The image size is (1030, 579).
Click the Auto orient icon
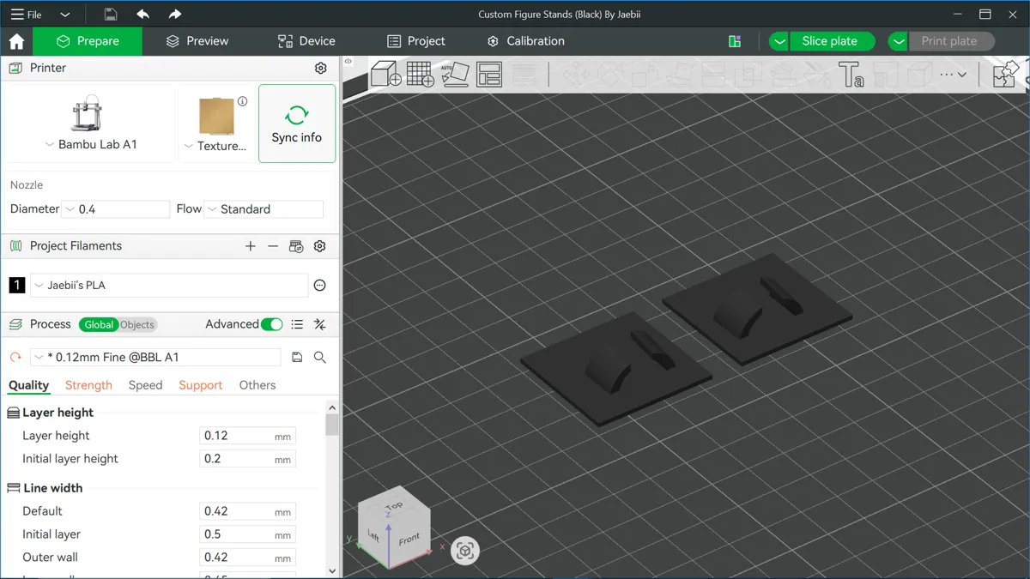[455, 74]
